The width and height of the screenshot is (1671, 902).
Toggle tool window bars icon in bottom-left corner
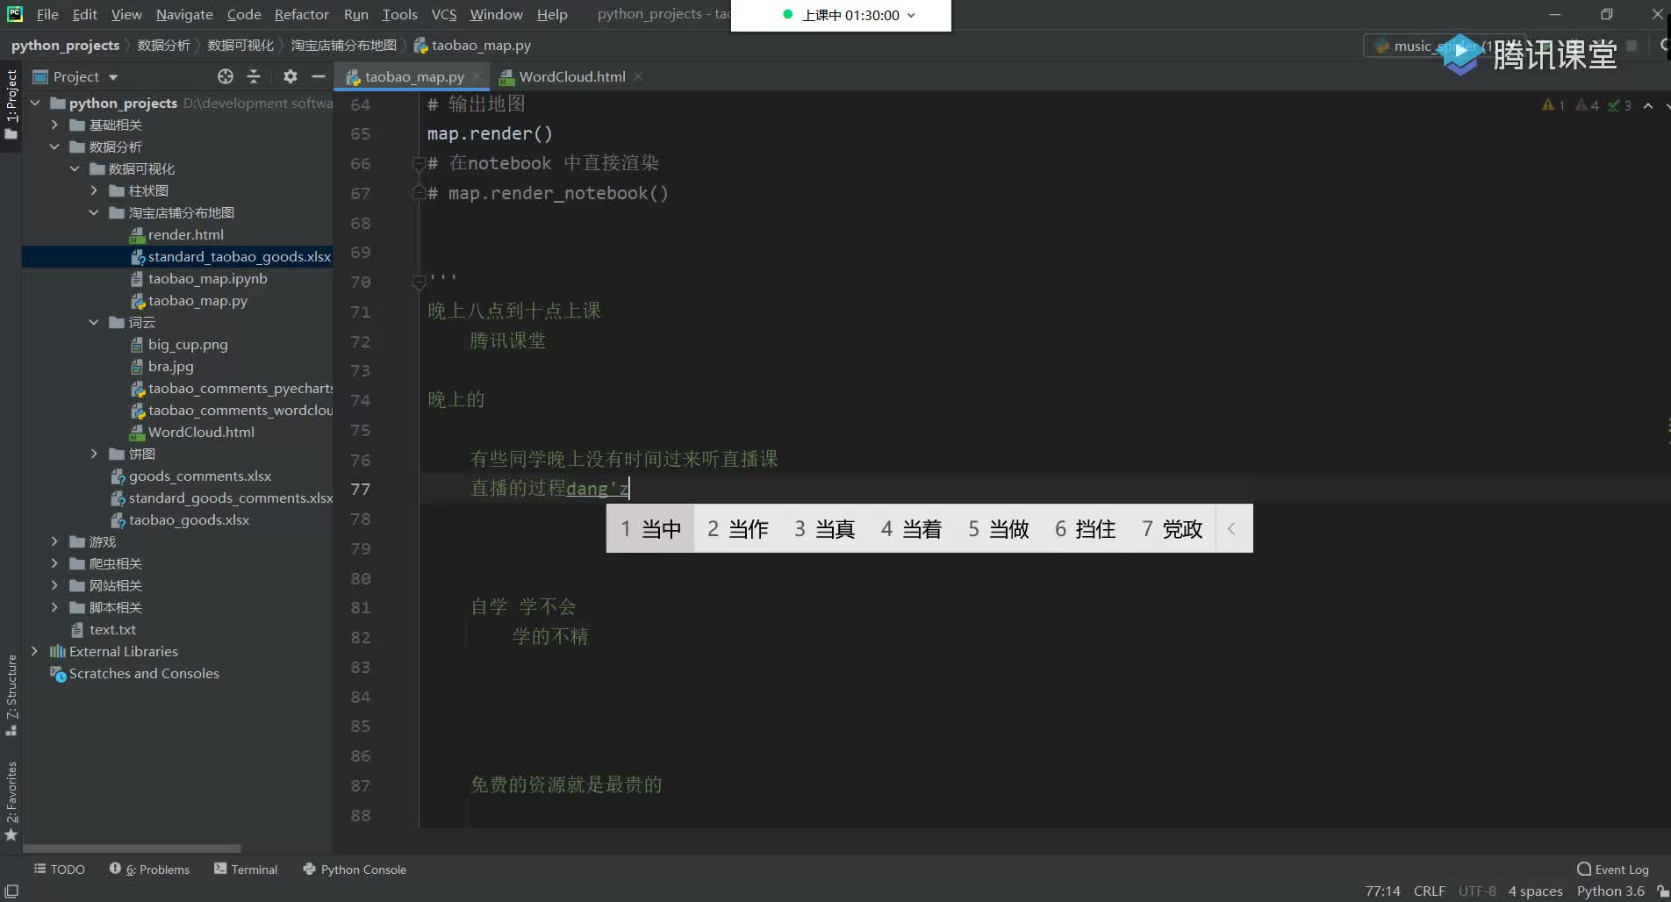[x=11, y=891]
